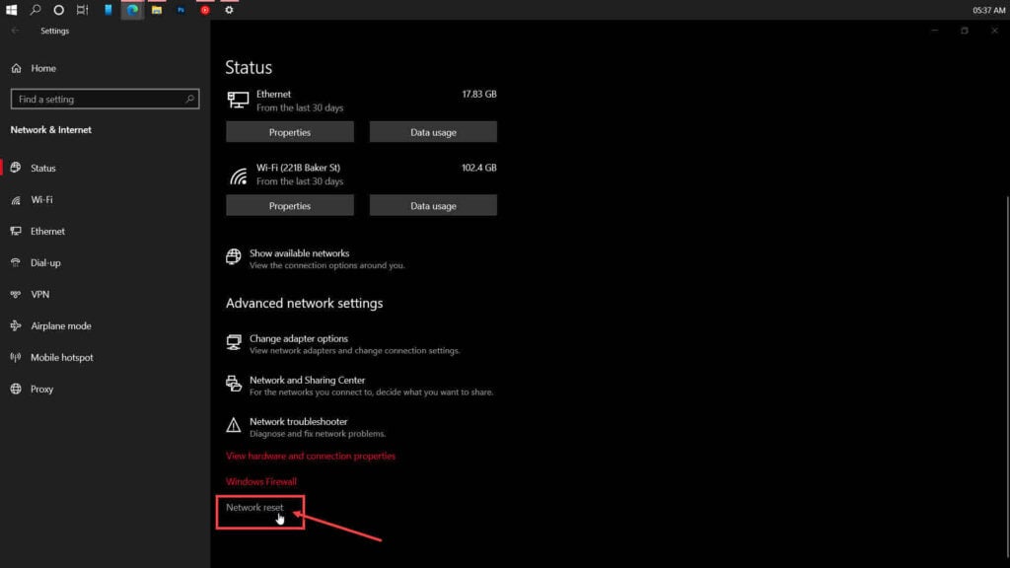Click the Network reset link

254,508
